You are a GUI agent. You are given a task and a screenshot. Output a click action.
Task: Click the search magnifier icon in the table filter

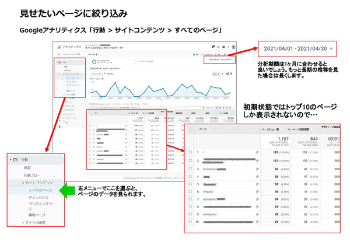pos(204,108)
